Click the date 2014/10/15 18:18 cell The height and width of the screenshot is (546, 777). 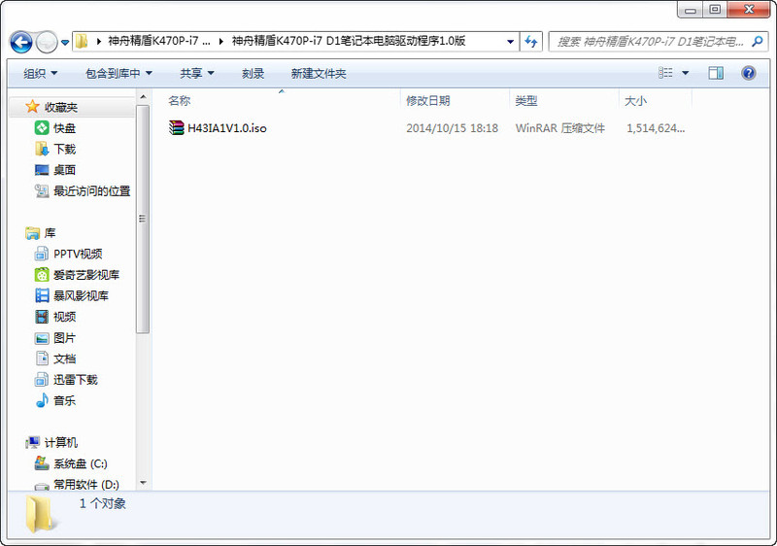[x=452, y=128]
